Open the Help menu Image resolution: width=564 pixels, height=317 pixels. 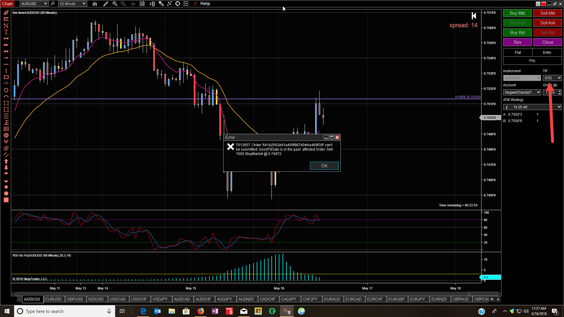205,4
